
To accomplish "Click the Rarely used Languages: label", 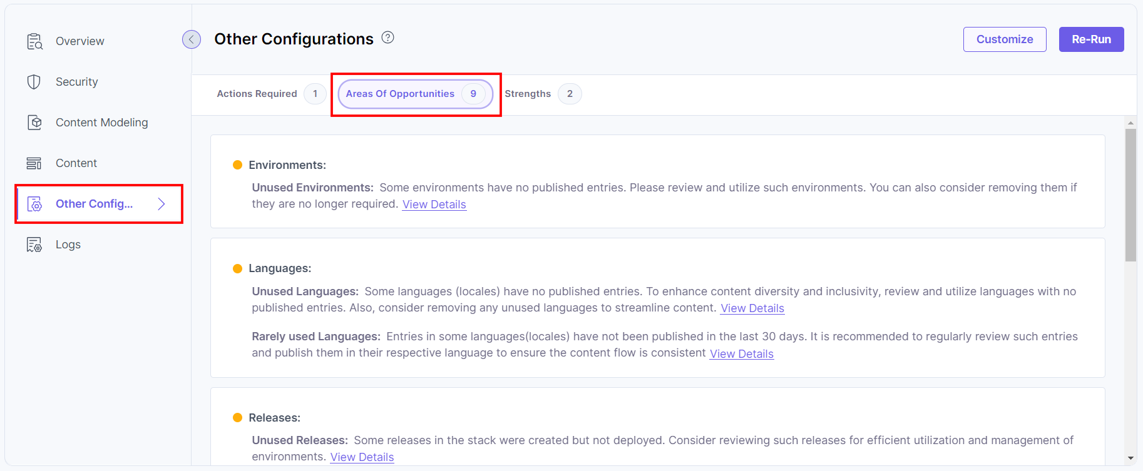I will pyautogui.click(x=316, y=337).
